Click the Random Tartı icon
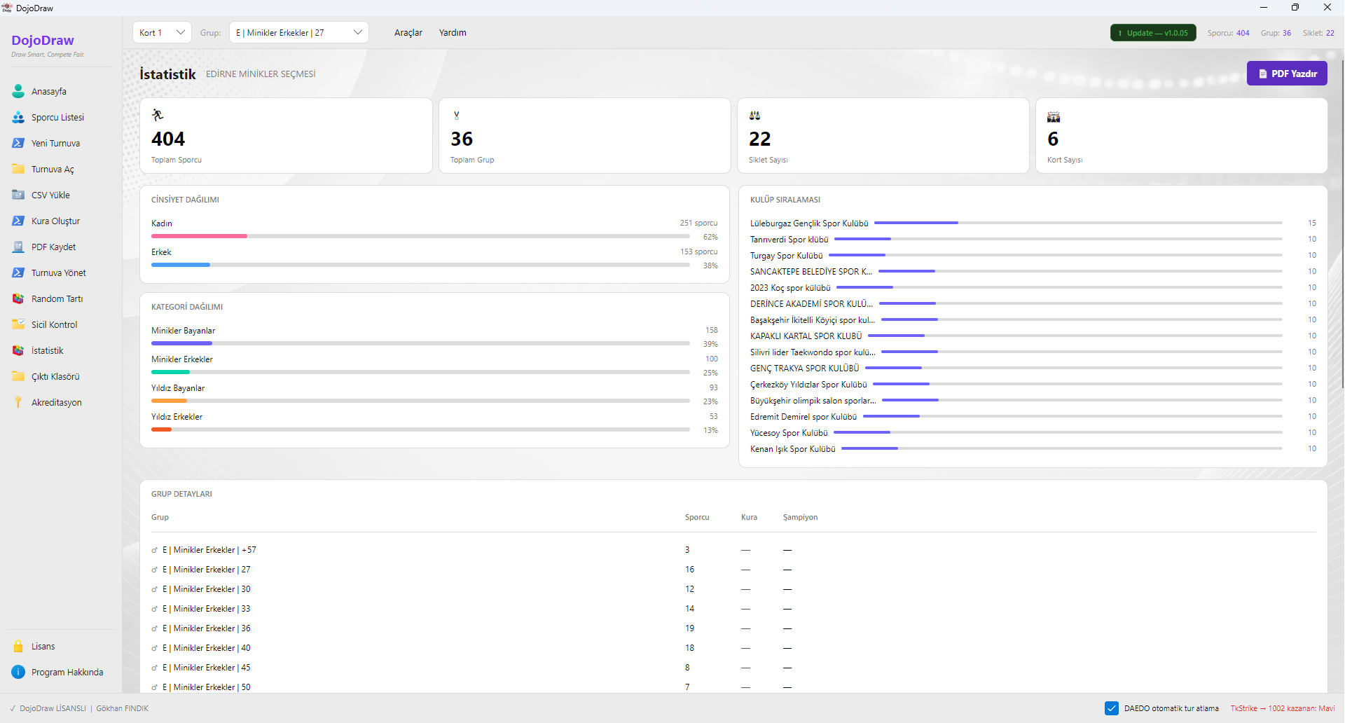The height and width of the screenshot is (723, 1345). pos(18,298)
